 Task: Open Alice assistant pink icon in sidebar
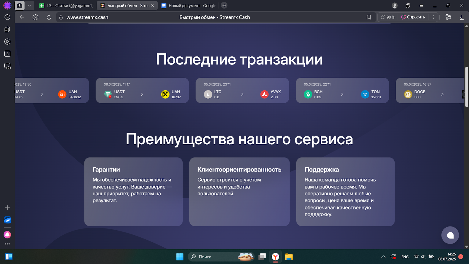coord(7,235)
